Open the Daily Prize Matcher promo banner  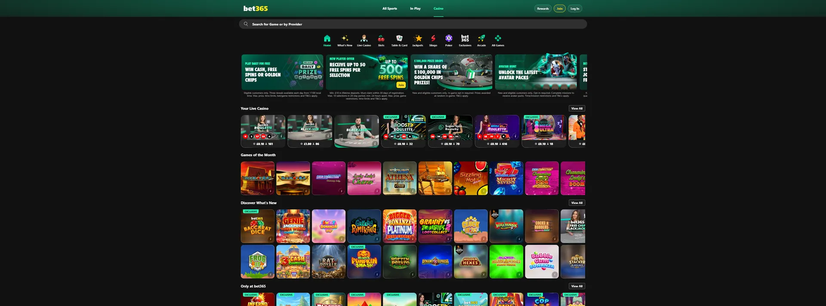click(282, 72)
